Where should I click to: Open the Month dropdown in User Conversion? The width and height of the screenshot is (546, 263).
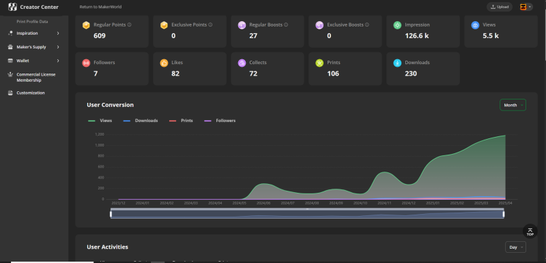point(513,105)
